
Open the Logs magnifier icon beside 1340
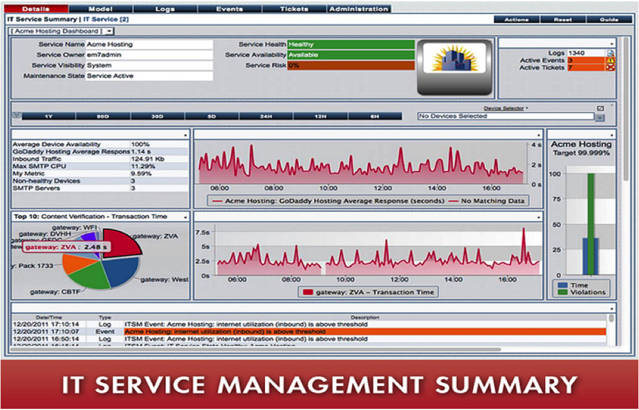click(x=610, y=53)
